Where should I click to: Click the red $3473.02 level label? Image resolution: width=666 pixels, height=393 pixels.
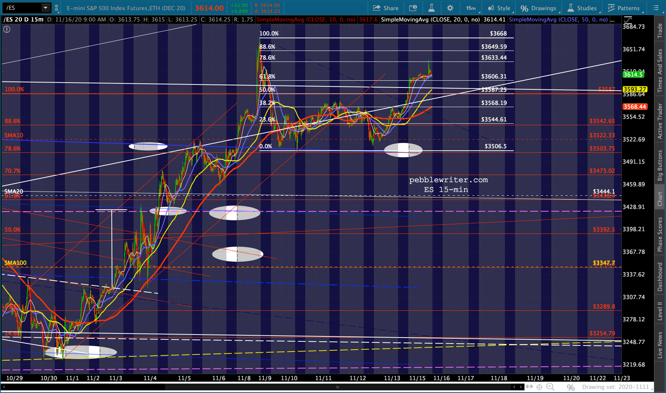tap(602, 171)
